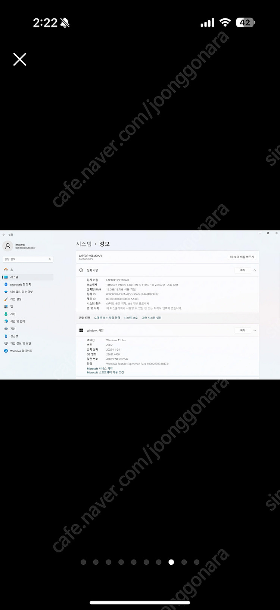
Task: Click the 64비트 운영 체제 system type value
Action: pos(127,304)
